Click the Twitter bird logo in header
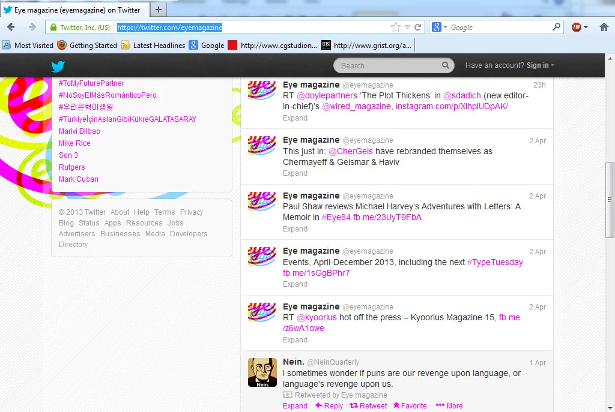The image size is (615, 412). (58, 66)
